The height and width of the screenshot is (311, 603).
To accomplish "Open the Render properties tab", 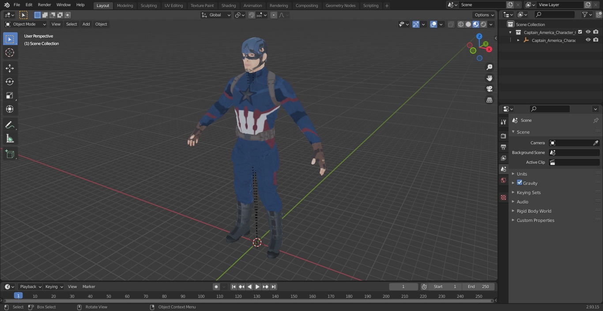I will pyautogui.click(x=503, y=136).
